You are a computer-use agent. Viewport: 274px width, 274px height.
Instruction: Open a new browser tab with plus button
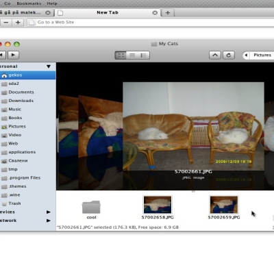(x=168, y=13)
